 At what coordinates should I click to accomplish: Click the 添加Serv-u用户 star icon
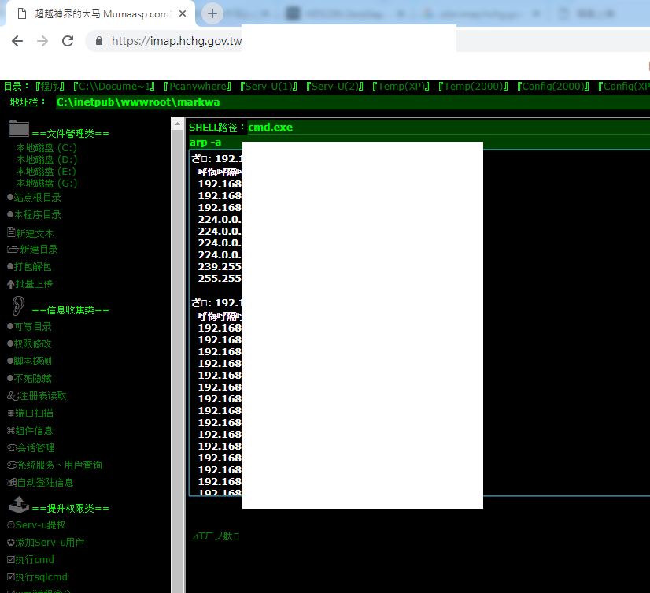point(11,543)
